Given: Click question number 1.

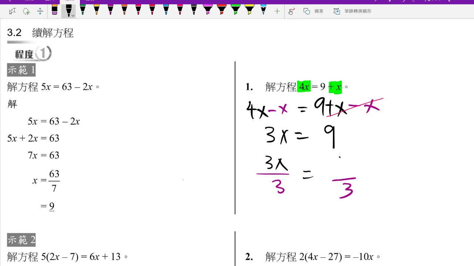Looking at the screenshot, I should [x=249, y=87].
